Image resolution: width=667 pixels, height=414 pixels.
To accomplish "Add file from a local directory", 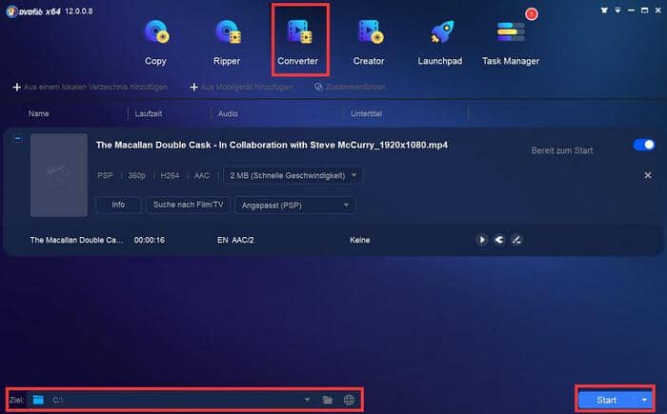I will [x=91, y=88].
